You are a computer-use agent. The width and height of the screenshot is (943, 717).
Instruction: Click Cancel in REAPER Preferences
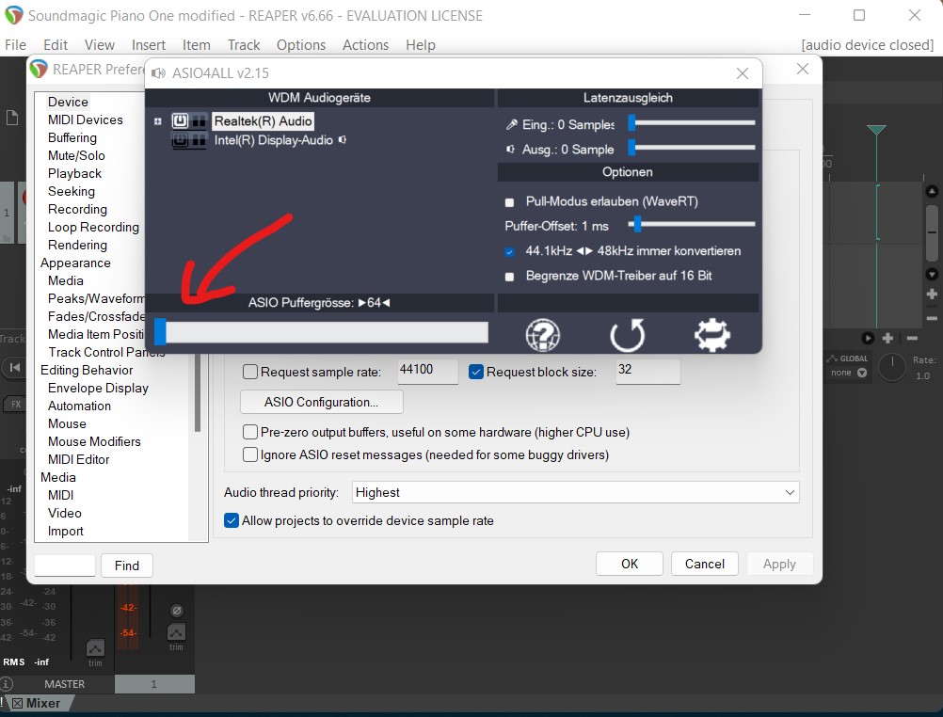pyautogui.click(x=704, y=564)
